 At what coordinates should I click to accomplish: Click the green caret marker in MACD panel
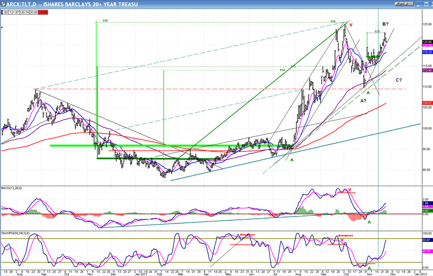coord(370,222)
